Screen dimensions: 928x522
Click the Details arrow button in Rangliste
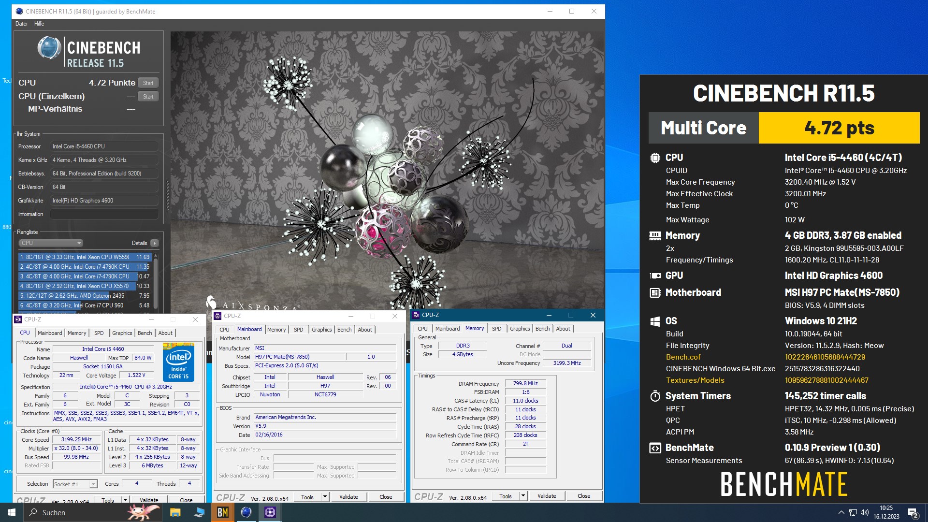pos(154,243)
